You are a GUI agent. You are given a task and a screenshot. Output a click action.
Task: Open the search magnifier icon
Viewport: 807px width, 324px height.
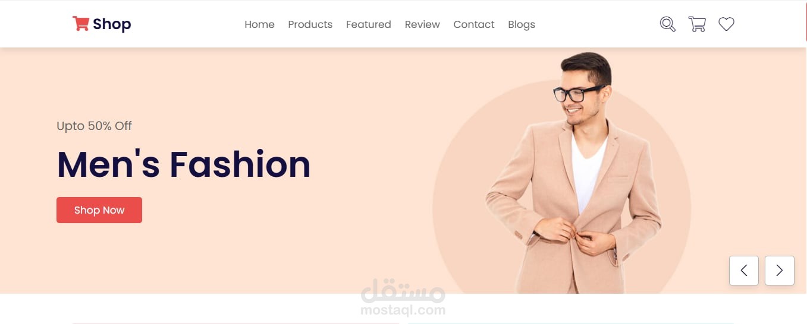[x=668, y=24]
